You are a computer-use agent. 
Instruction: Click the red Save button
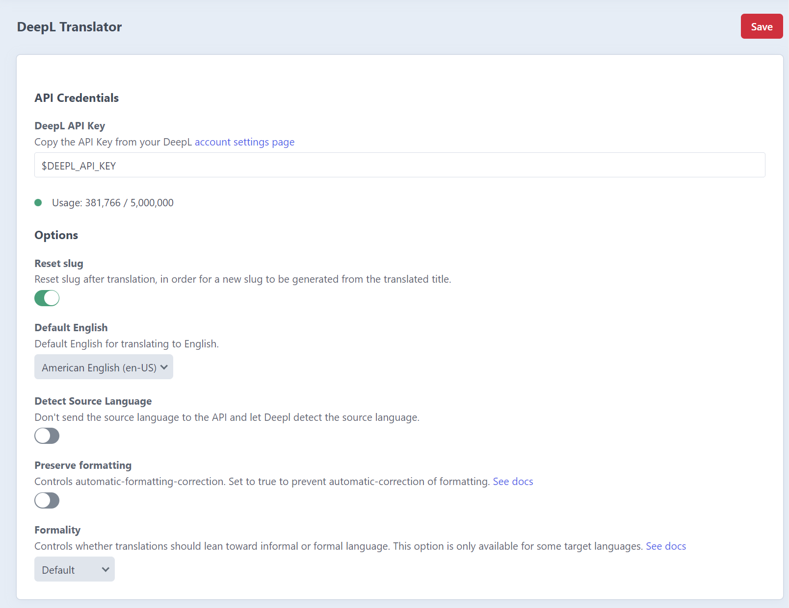point(762,26)
